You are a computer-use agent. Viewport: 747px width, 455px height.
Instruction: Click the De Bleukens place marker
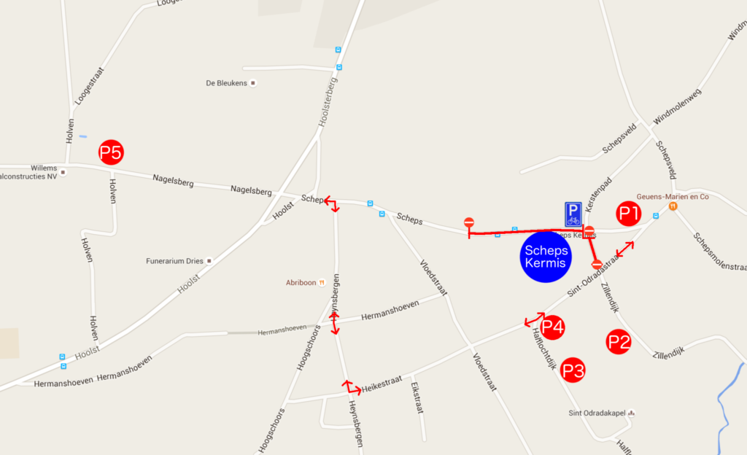[253, 83]
